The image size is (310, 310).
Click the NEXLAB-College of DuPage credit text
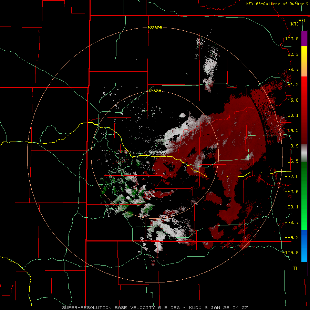pyautogui.click(x=278, y=4)
